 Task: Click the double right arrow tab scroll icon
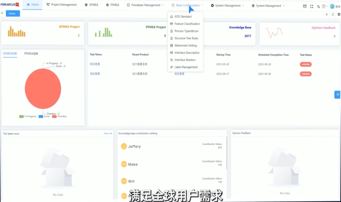[x=327, y=14]
